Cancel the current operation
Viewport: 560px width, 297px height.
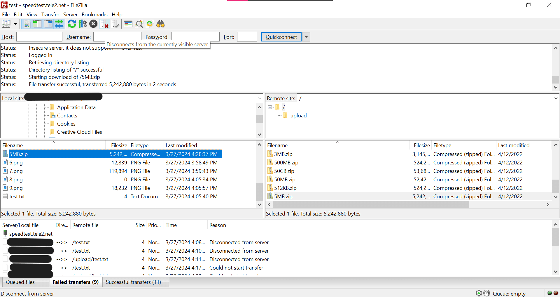[x=93, y=24]
